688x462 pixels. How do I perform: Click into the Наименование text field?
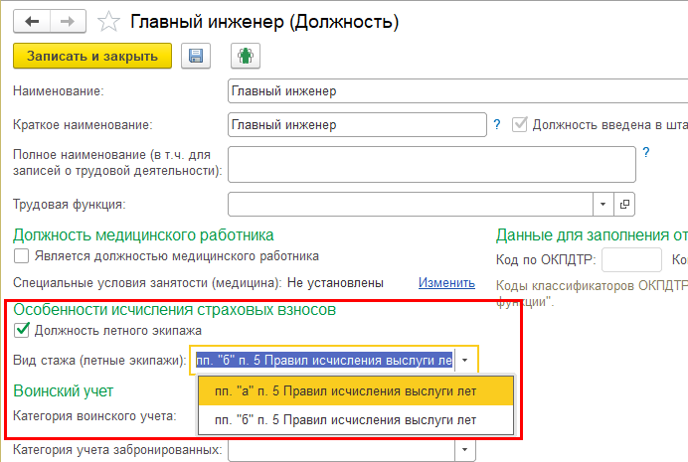(432, 91)
